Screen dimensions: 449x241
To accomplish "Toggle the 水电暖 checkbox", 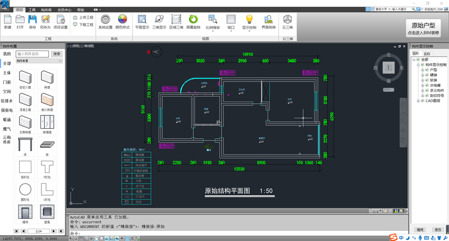I will click(x=427, y=85).
